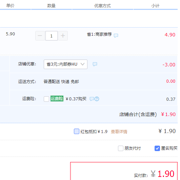Select the 实付款 ¥1.90 total box
The image size is (180, 180).
point(124,171)
